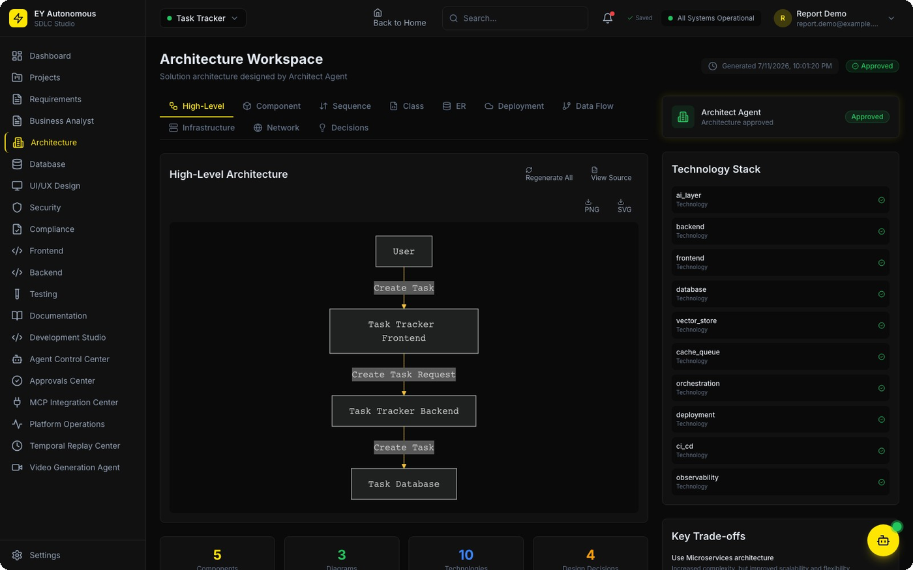Download diagram as SVG
This screenshot has height=570, width=913.
[x=624, y=205]
